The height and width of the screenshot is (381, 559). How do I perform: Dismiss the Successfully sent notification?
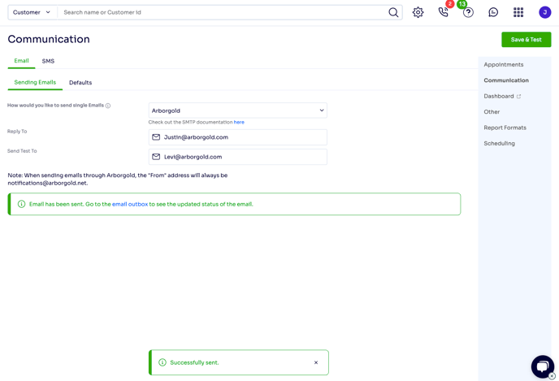[x=316, y=362]
